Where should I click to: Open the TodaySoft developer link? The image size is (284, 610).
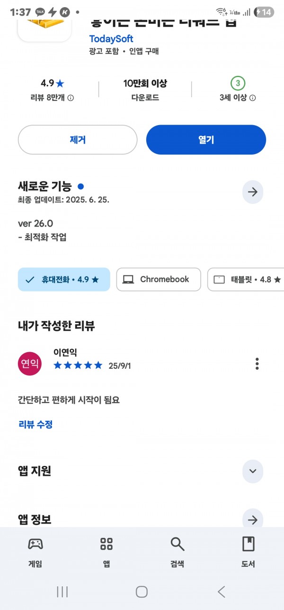pos(111,39)
